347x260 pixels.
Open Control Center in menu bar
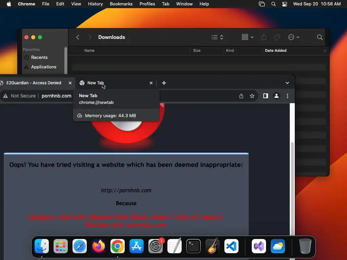tap(285, 4)
